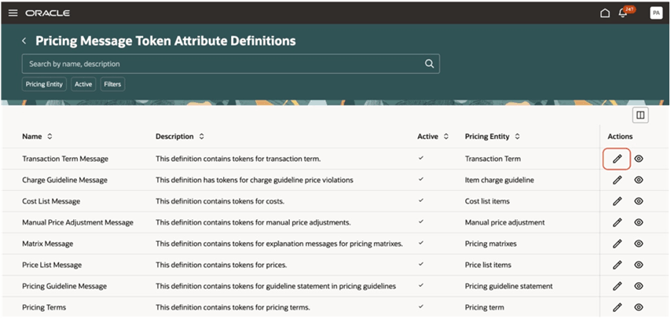Click the Transaction Term entity cell
Viewport: 671px width, 319px height.
tap(493, 159)
